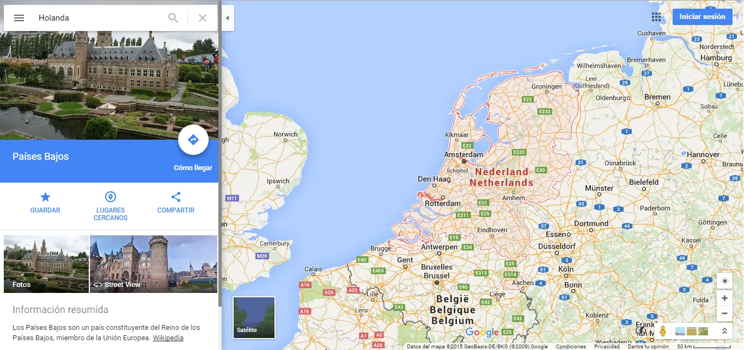Open the hamburger main menu

click(x=19, y=18)
